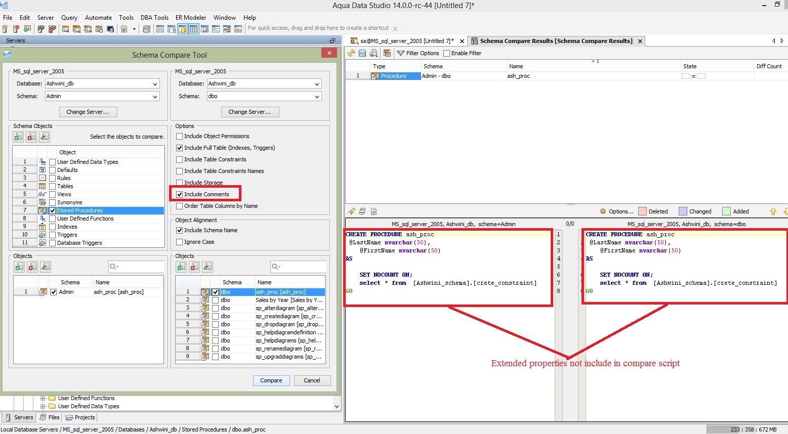The image size is (788, 434).
Task: Uncheck Include Full Table (Indexes, Triggers)
Action: click(179, 148)
